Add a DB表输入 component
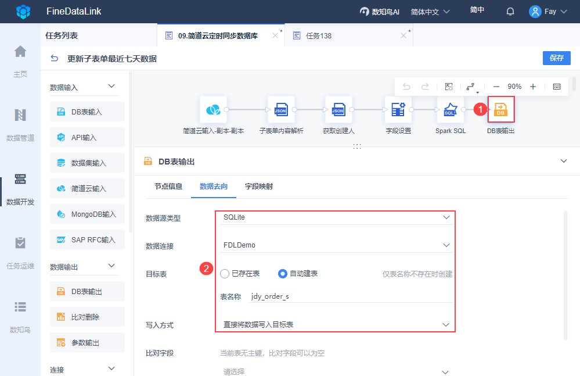The width and height of the screenshot is (580, 376). click(87, 112)
